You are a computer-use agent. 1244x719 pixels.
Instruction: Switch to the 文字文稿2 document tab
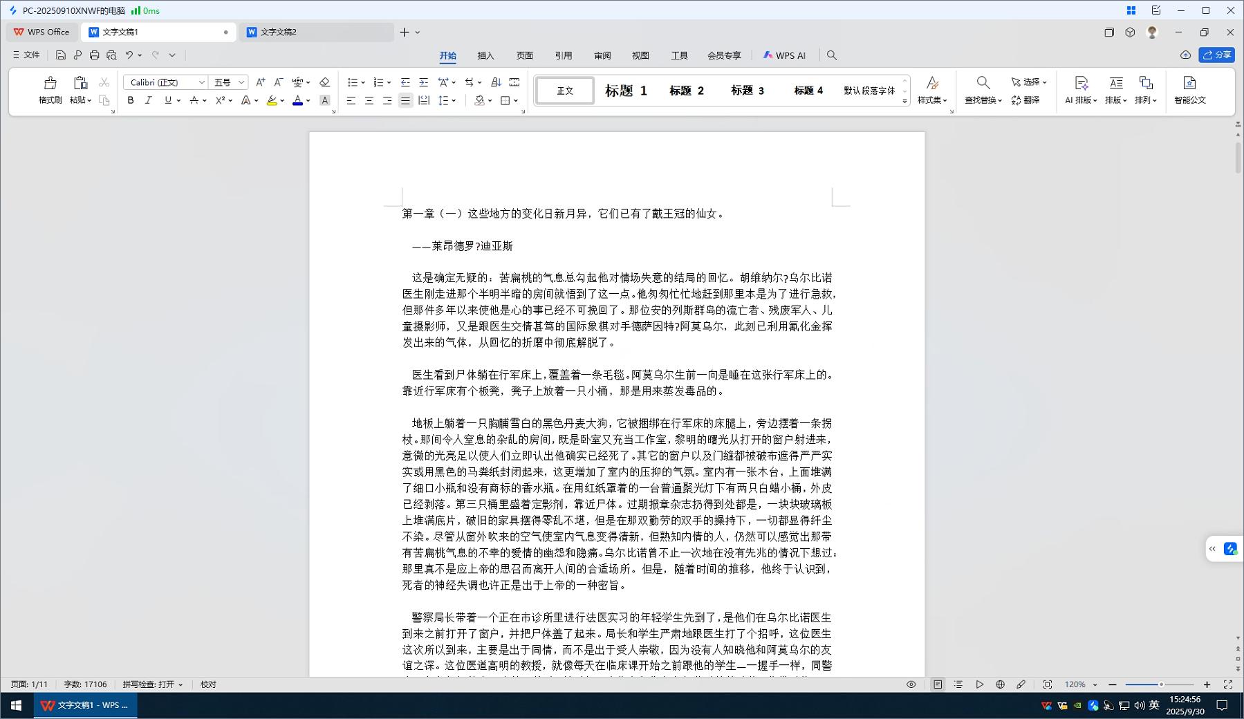click(279, 32)
